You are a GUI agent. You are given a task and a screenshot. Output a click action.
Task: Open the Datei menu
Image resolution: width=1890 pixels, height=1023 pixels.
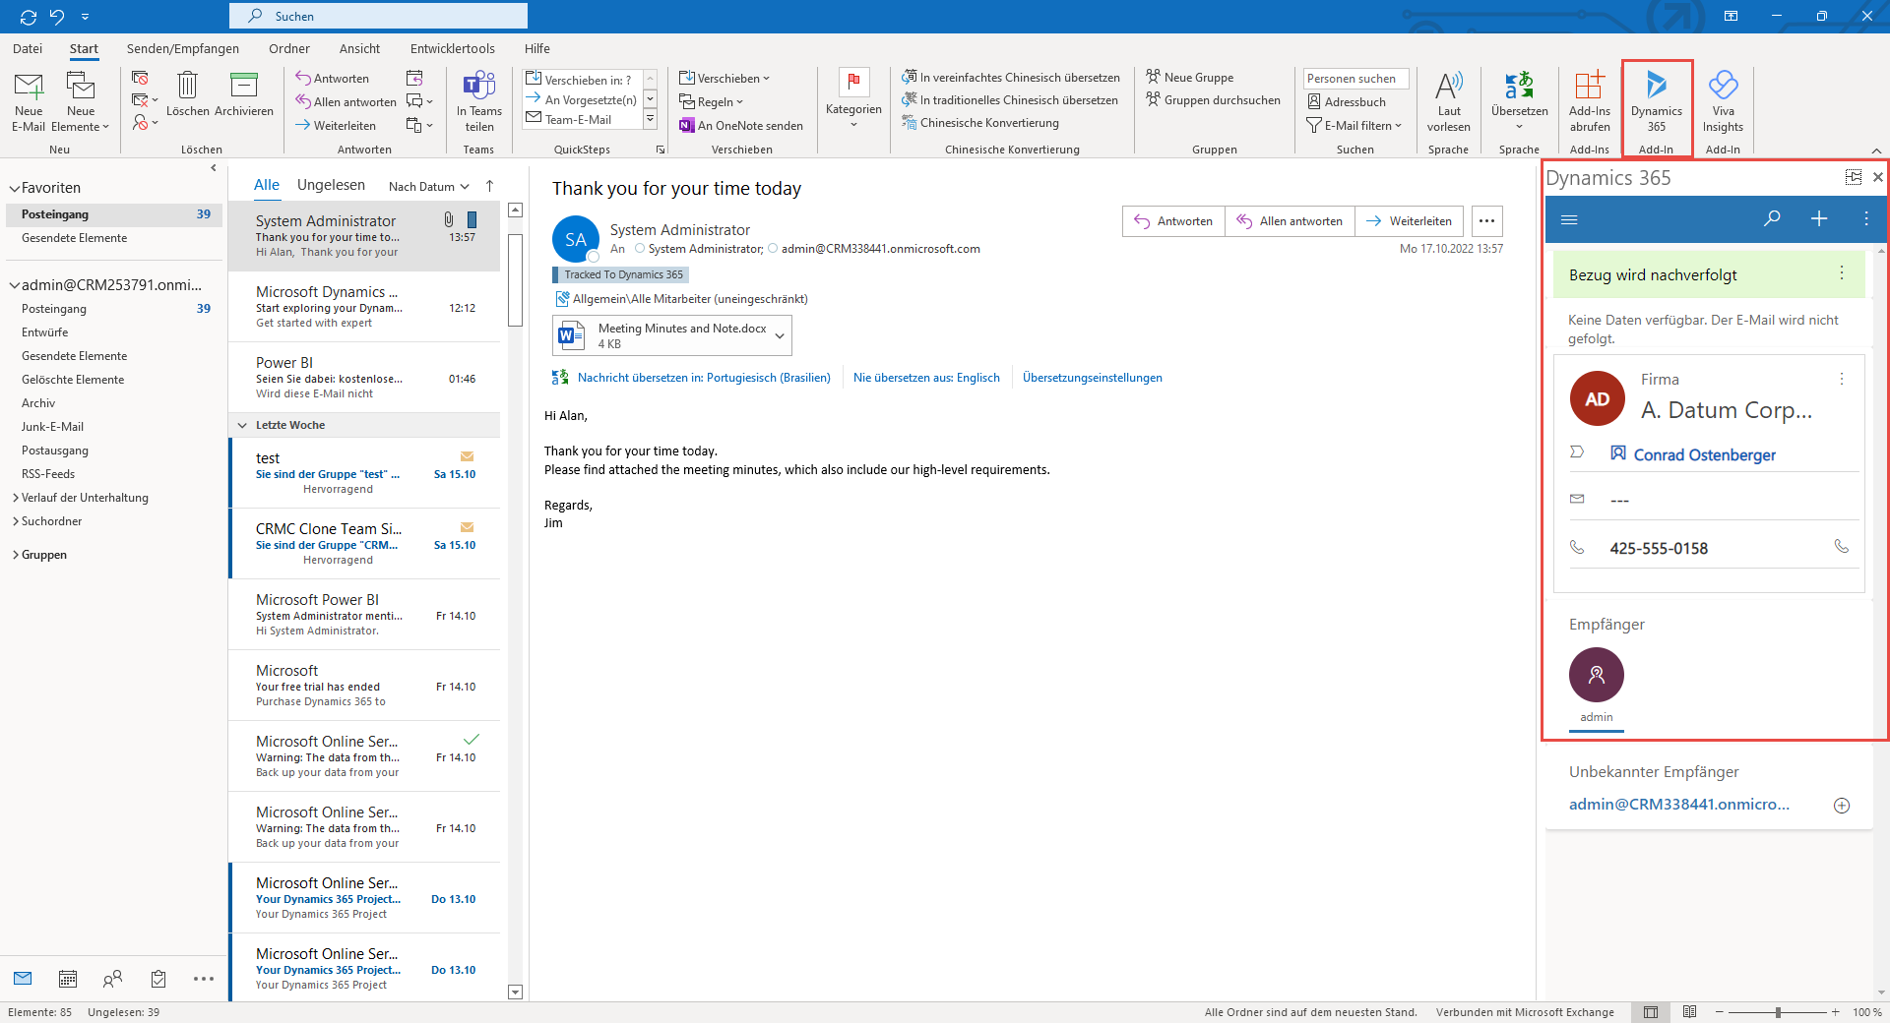(x=28, y=48)
